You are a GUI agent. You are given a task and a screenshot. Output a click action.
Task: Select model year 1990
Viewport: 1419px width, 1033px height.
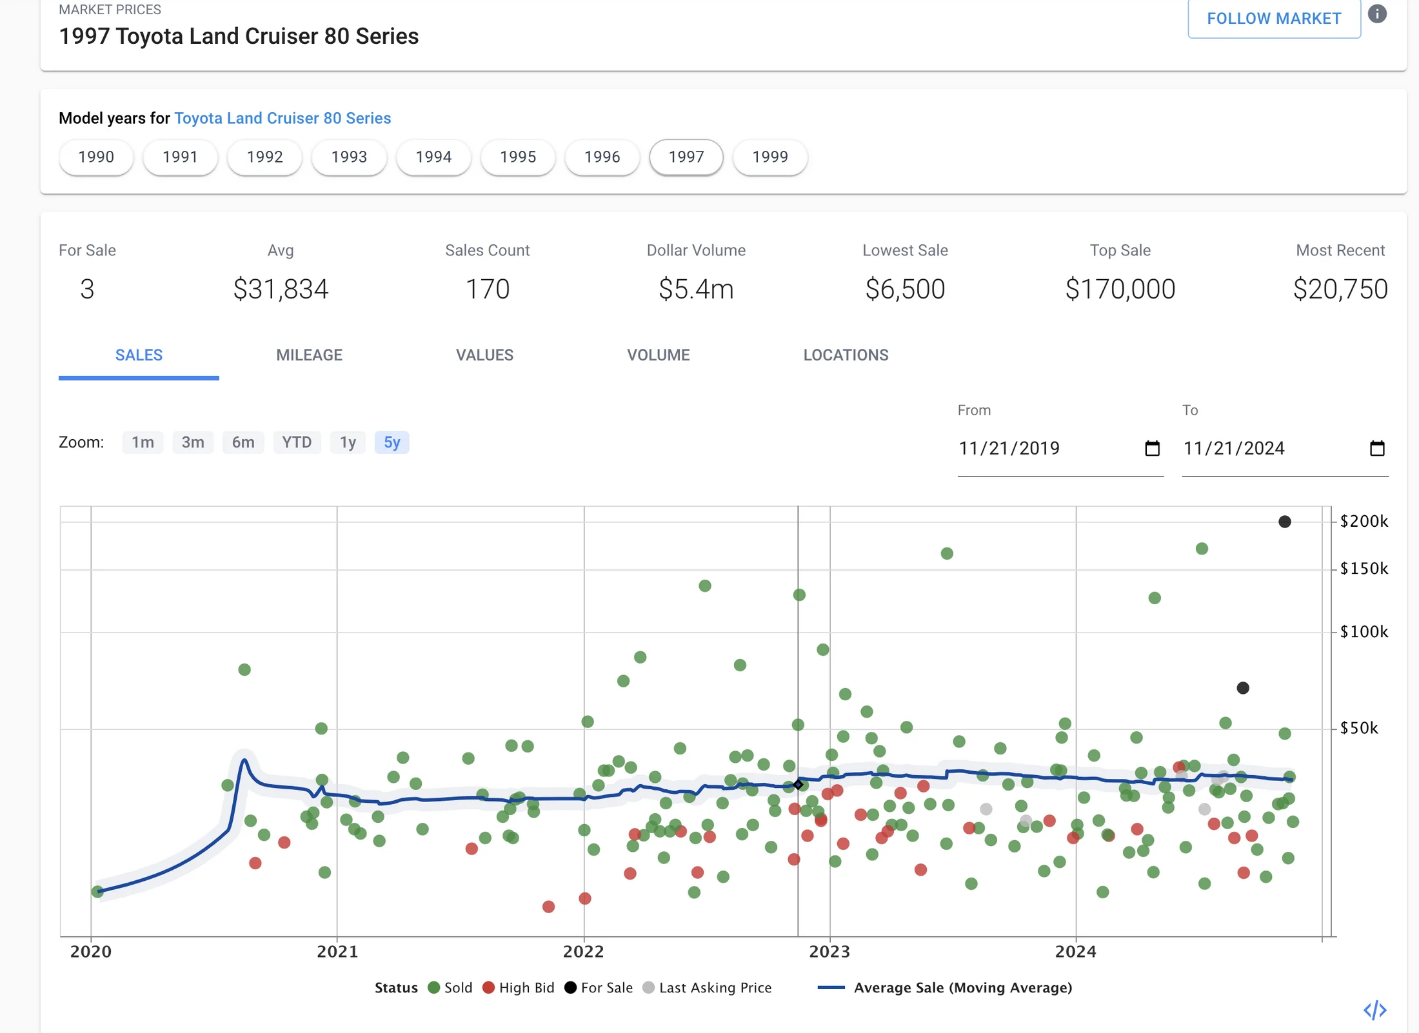point(96,157)
